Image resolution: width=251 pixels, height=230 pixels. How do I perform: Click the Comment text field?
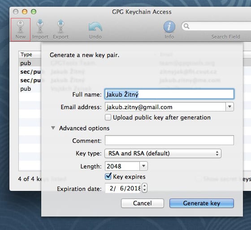169,140
